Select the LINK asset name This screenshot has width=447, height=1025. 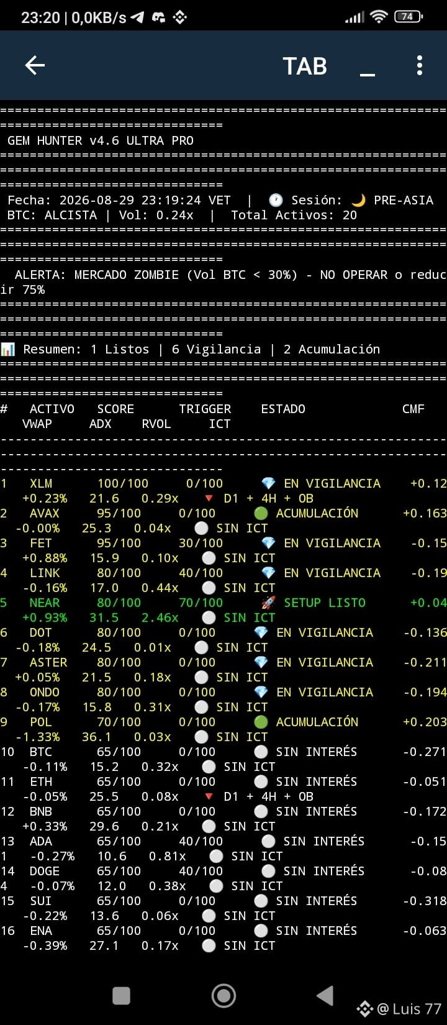[x=45, y=573]
